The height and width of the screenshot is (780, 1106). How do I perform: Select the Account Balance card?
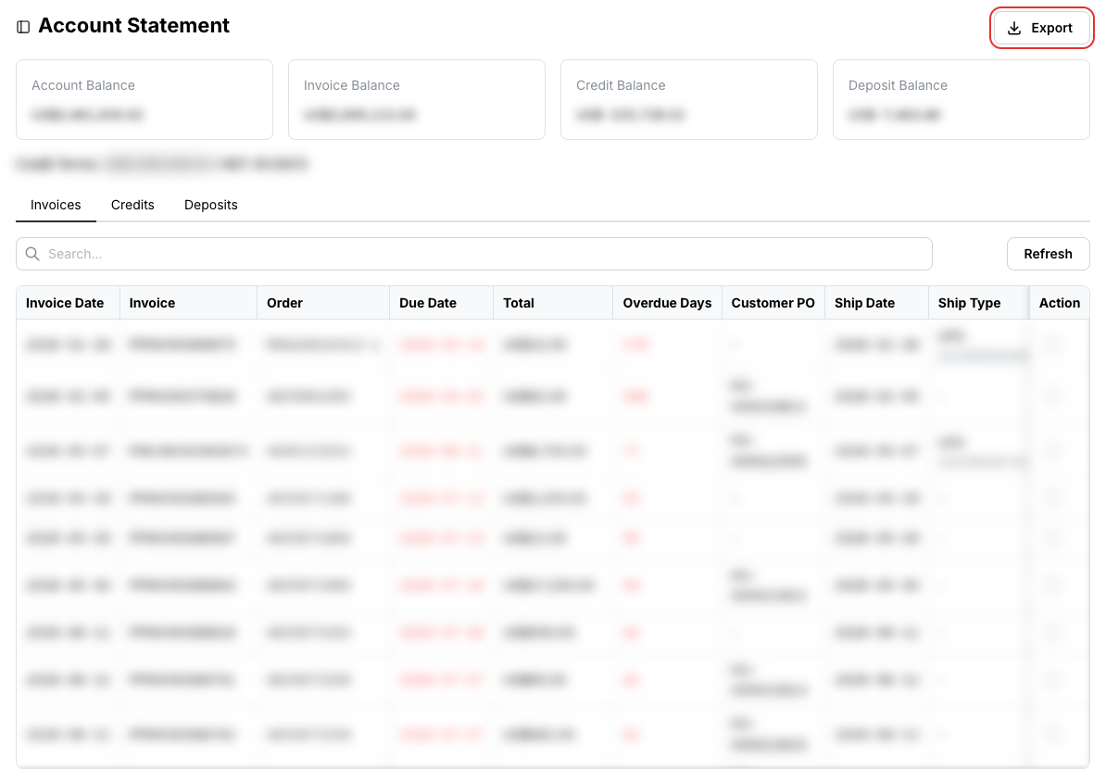coord(145,99)
